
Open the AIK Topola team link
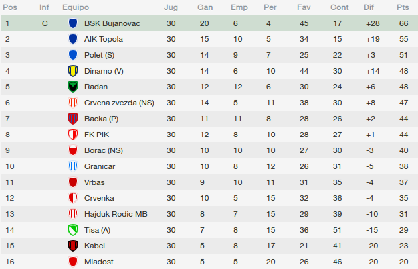coord(104,39)
